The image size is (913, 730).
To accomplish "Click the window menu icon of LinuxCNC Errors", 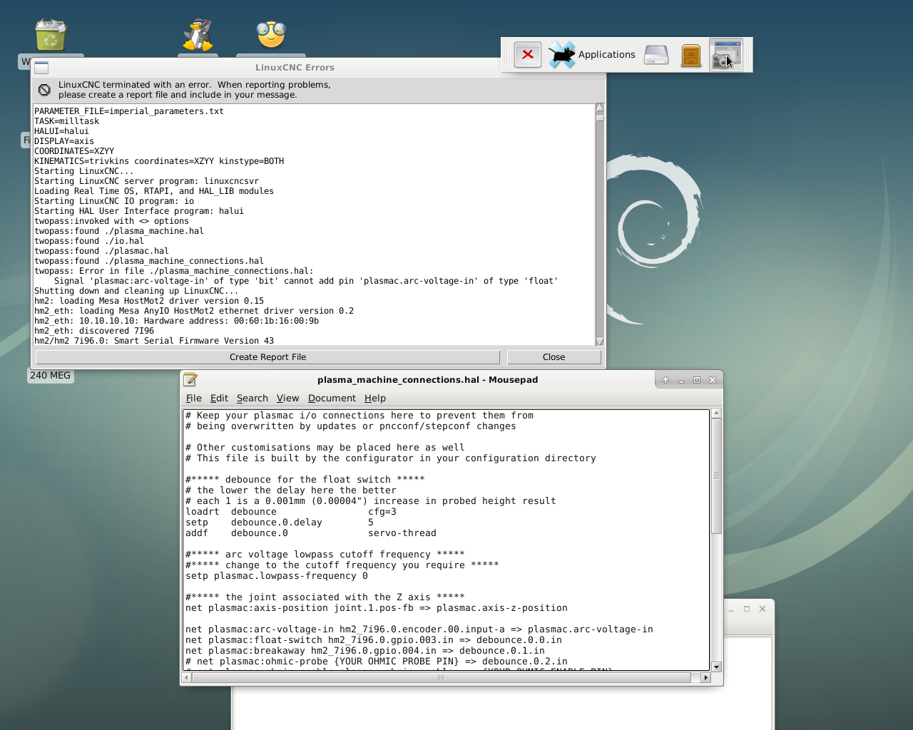I will [41, 68].
